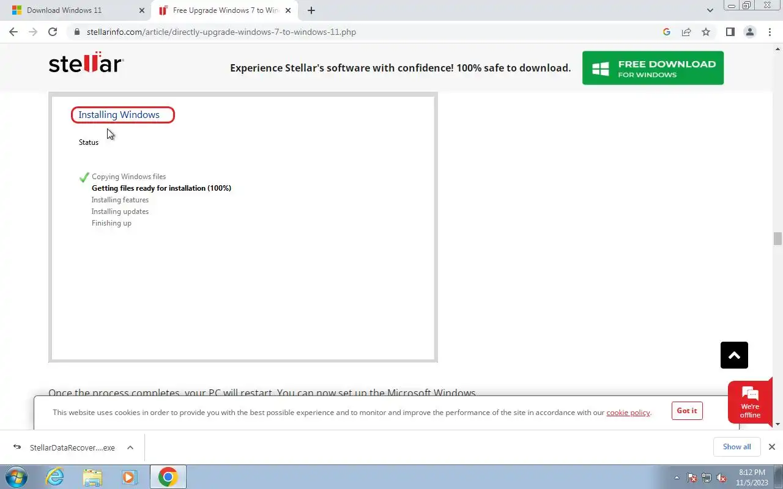Open Chrome side panel
This screenshot has height=489, width=783.
pos(730,32)
